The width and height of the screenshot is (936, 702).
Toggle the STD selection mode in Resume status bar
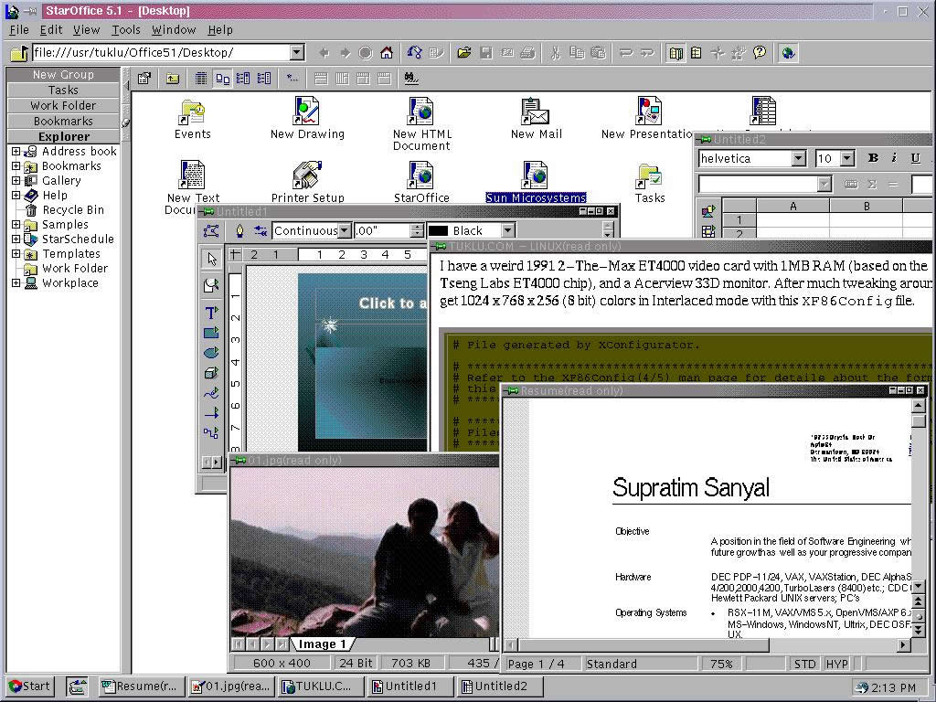coord(804,664)
